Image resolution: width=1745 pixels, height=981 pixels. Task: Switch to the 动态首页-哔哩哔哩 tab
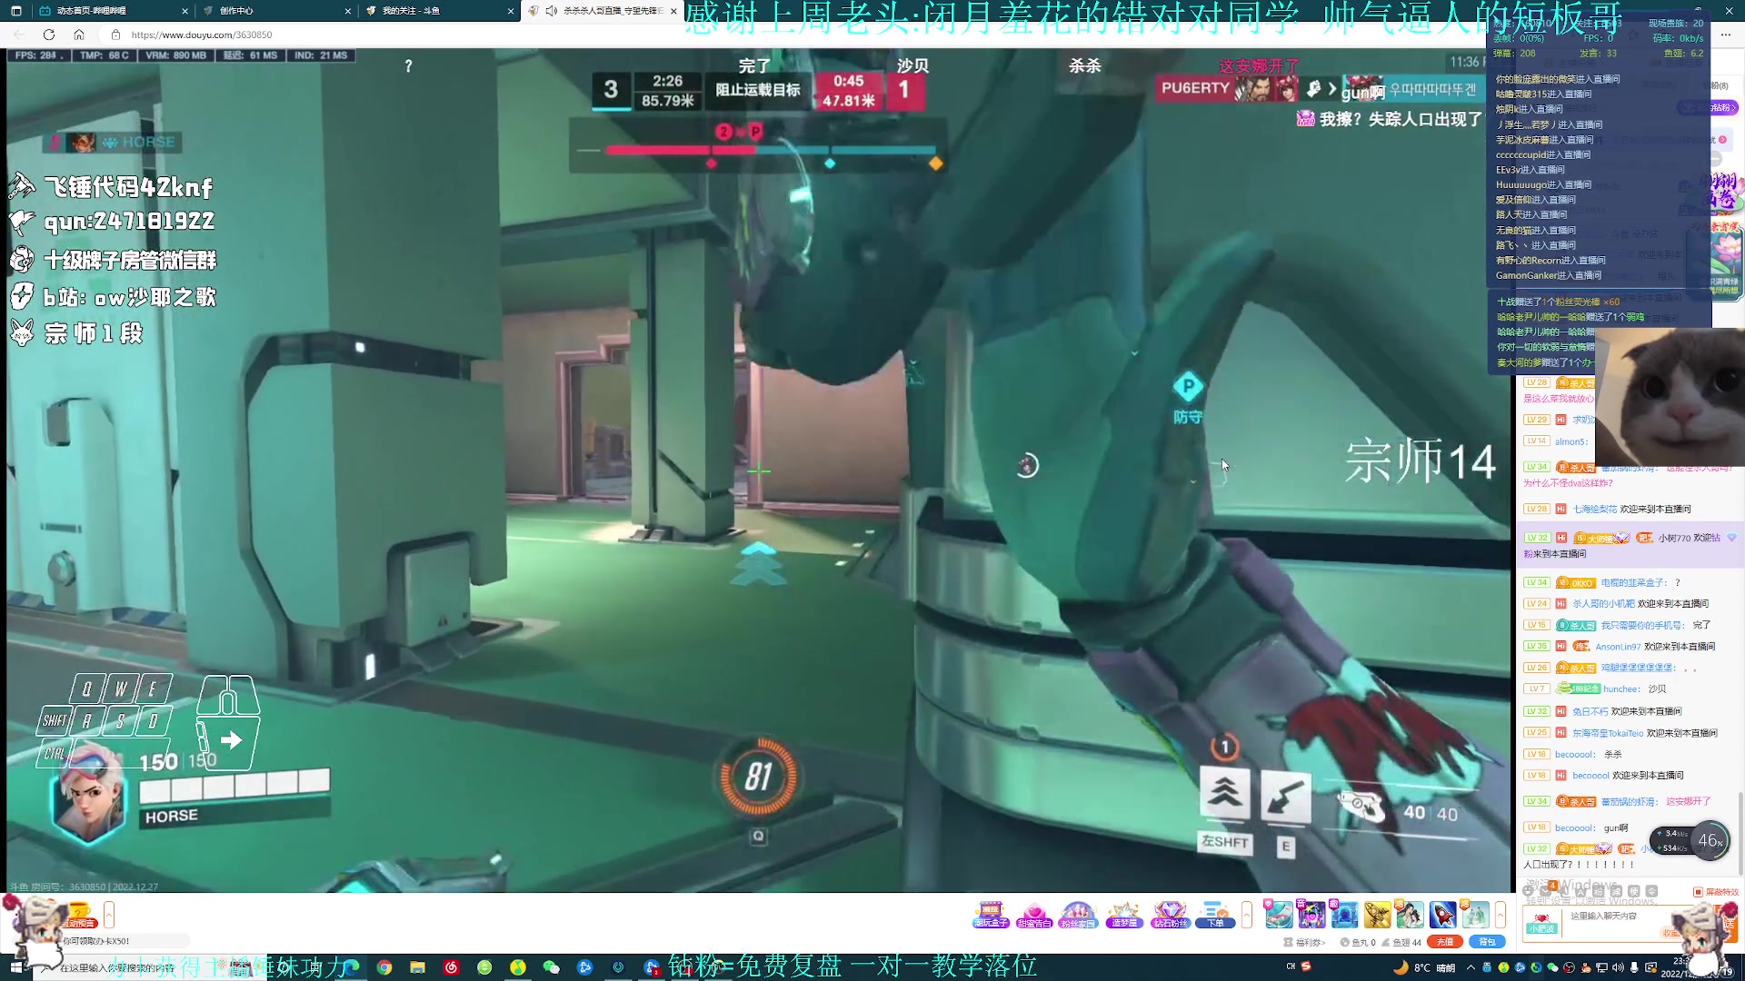(114, 11)
